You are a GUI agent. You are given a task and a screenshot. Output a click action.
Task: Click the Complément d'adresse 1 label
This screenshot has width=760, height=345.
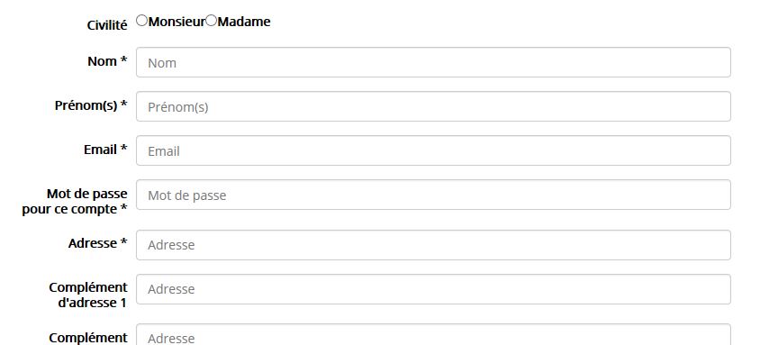click(x=88, y=295)
